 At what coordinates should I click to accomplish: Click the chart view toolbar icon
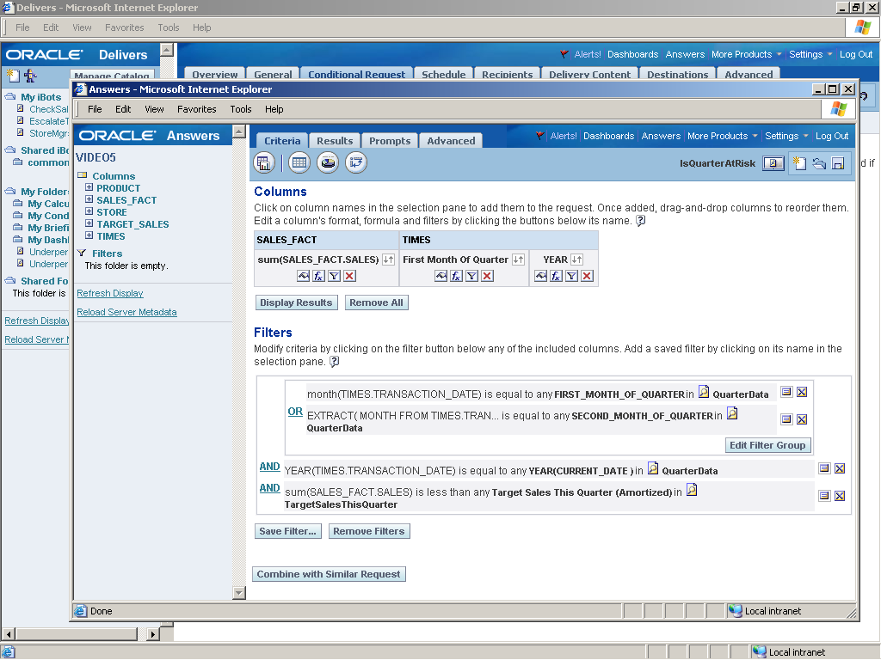328,162
